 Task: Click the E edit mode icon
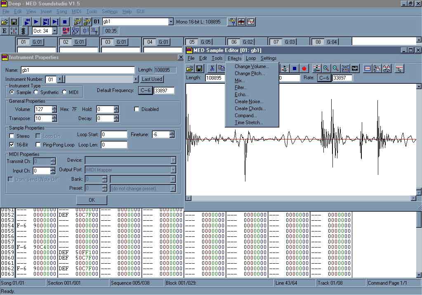pyautogui.click(x=5, y=31)
